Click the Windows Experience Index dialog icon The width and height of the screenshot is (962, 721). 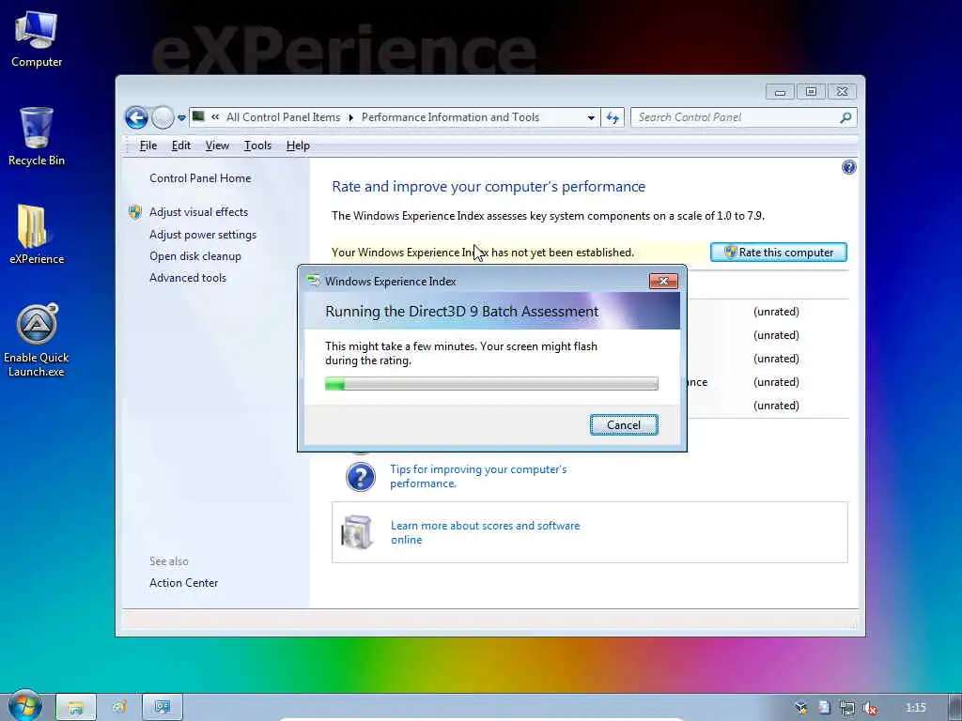(314, 281)
